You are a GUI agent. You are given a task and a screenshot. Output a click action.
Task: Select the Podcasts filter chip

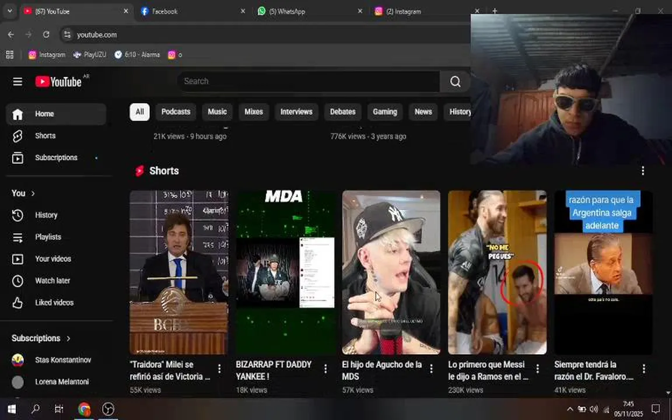[176, 112]
